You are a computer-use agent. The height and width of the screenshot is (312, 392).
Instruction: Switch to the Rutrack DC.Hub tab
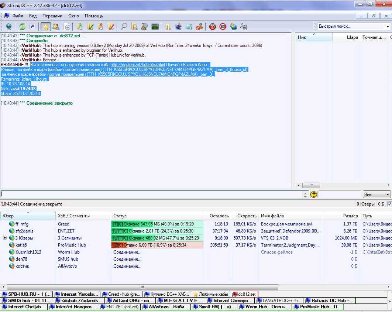[330, 300]
